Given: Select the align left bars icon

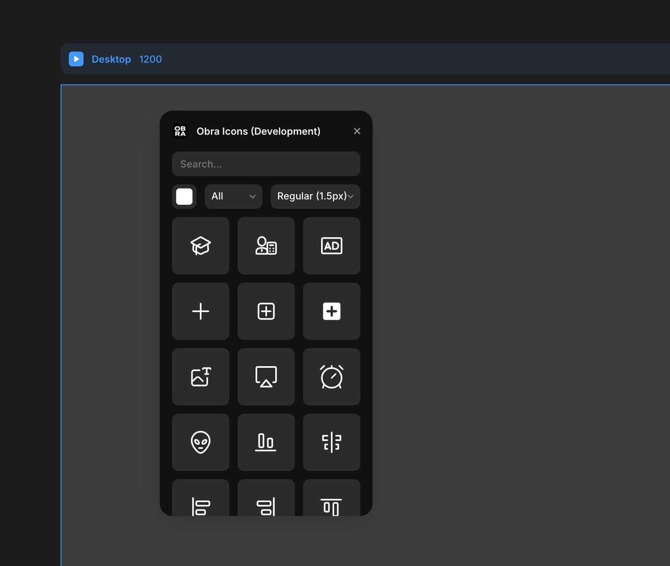Looking at the screenshot, I should click(x=200, y=497).
